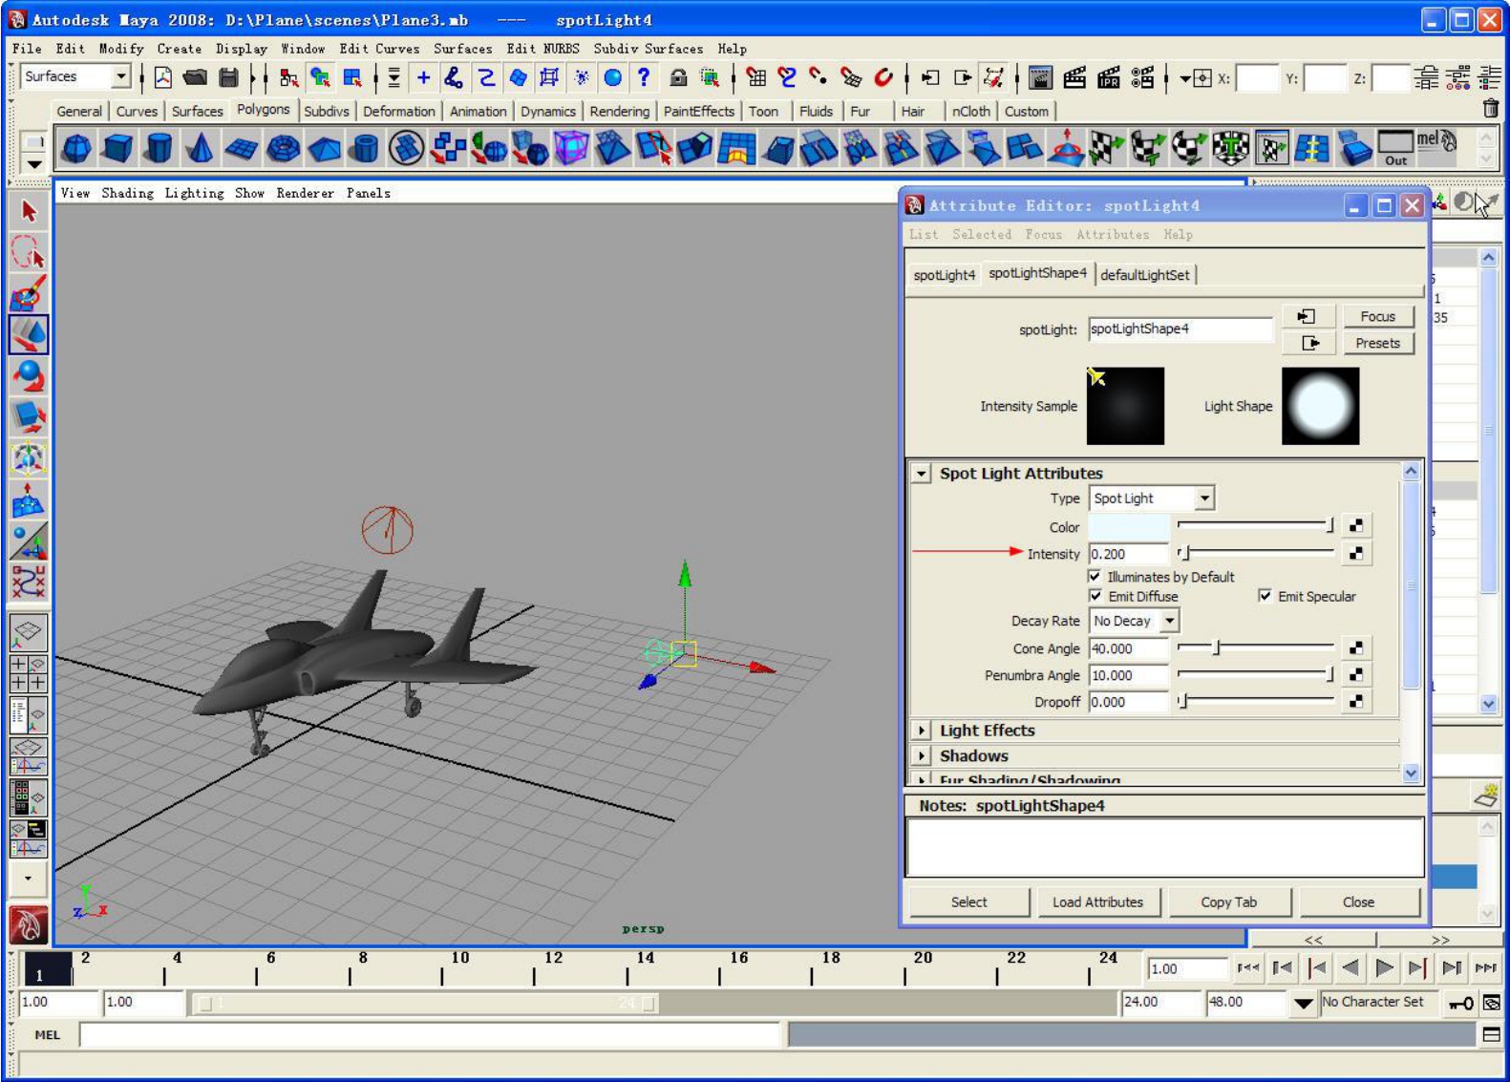This screenshot has height=1082, width=1510.
Task: Click the Presets button
Action: pyautogui.click(x=1377, y=343)
